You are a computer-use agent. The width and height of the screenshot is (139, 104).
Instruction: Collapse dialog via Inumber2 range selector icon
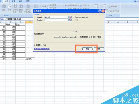[70, 20]
